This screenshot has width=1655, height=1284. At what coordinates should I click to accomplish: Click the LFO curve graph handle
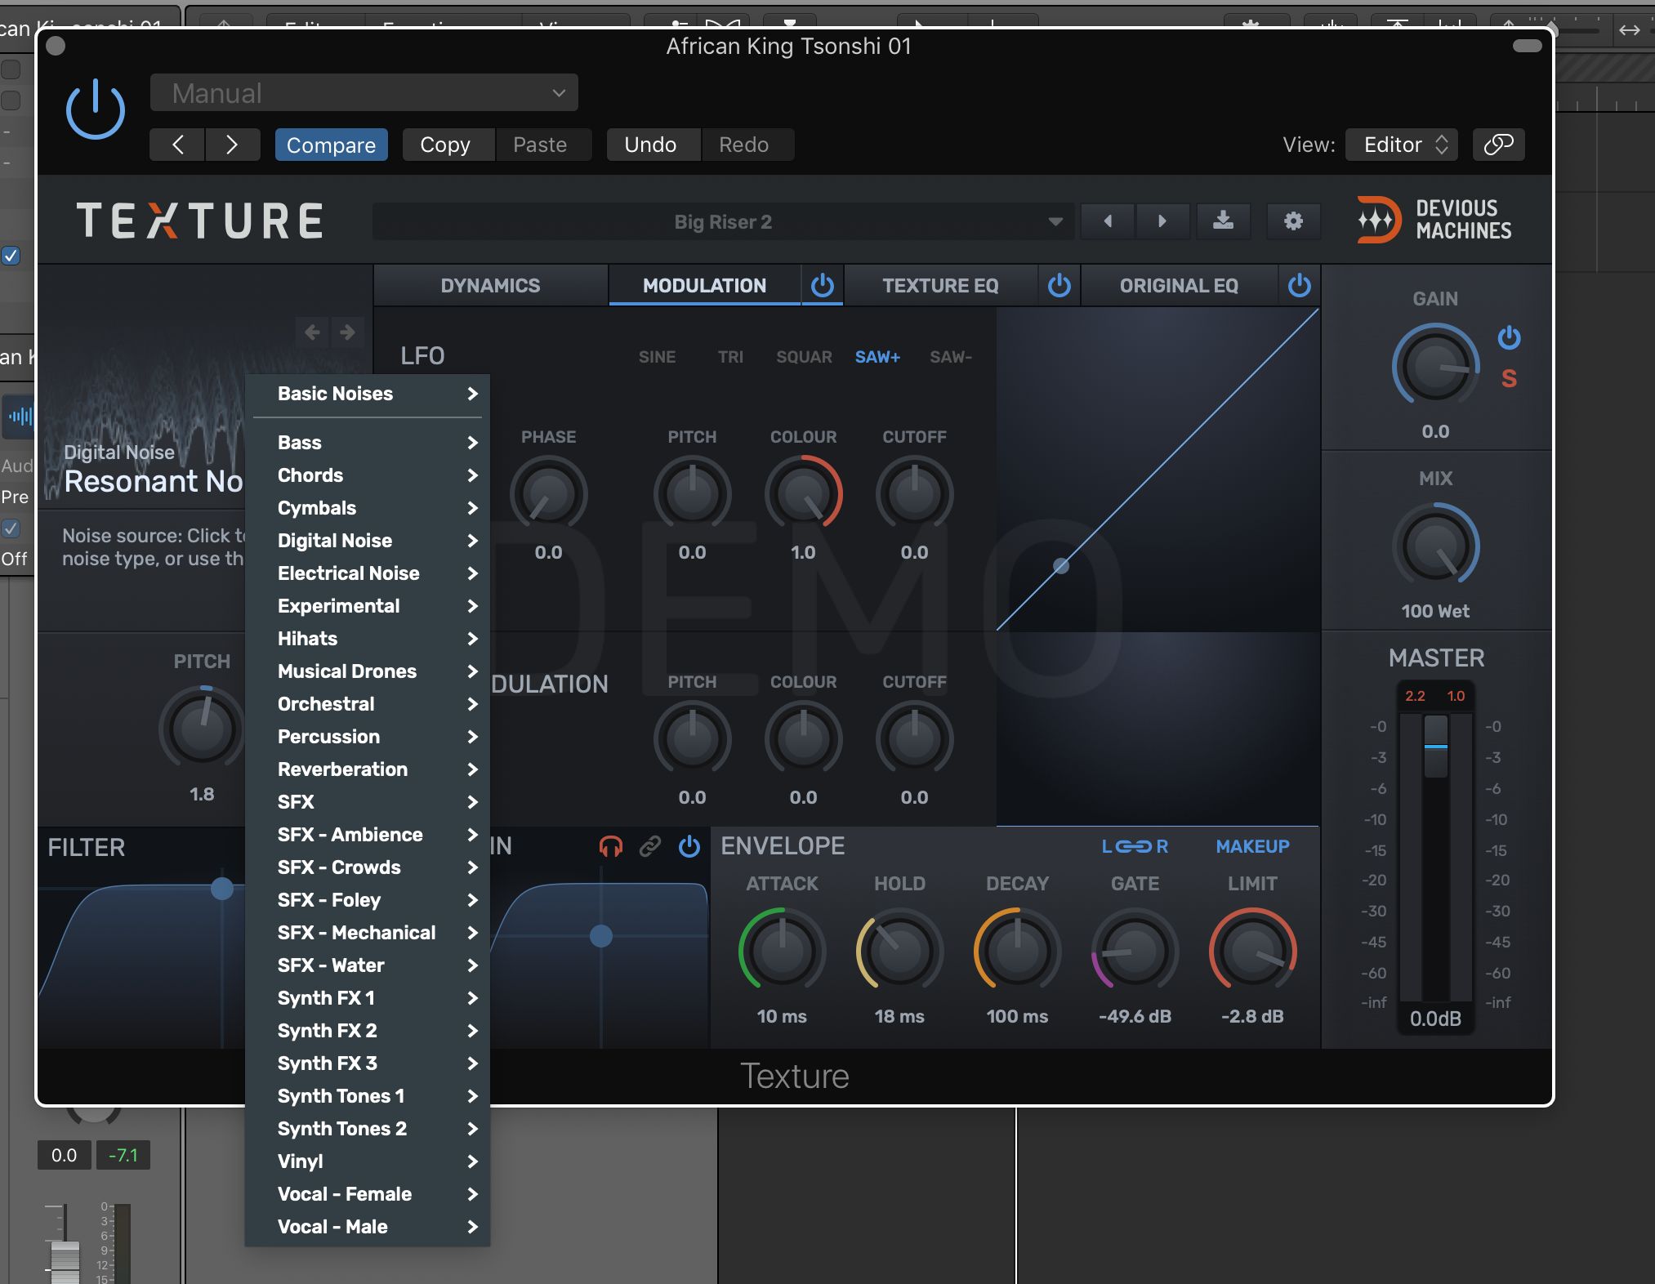pyautogui.click(x=1061, y=565)
